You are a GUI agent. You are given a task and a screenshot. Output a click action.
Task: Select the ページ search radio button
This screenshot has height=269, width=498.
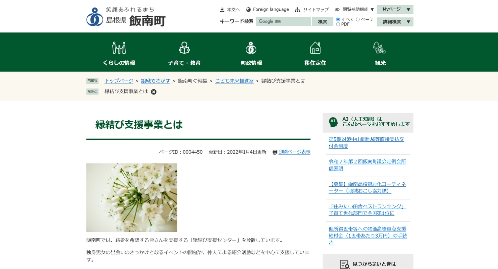[x=358, y=20]
